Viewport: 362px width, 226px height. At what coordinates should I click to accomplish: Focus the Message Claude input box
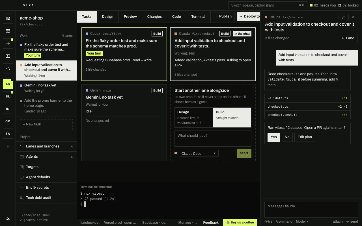(311, 210)
